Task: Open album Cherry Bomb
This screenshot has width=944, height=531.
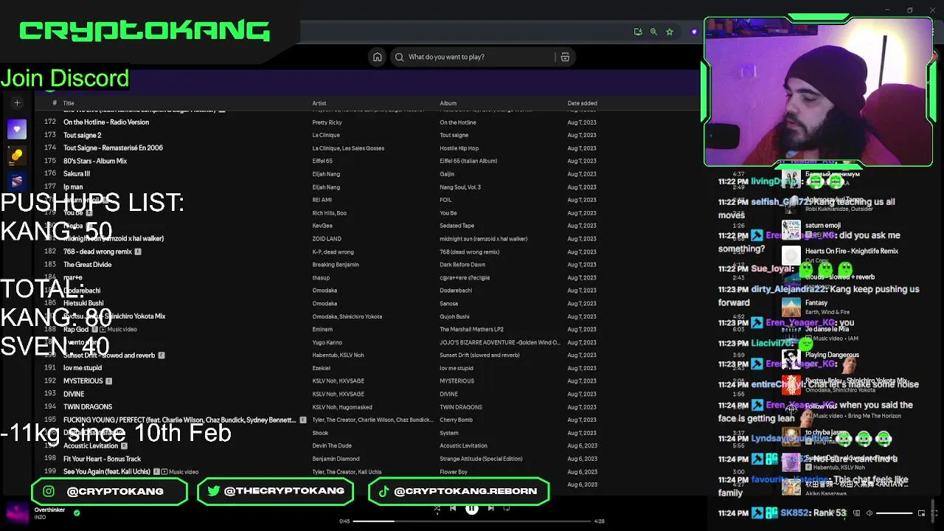Action: 456,420
